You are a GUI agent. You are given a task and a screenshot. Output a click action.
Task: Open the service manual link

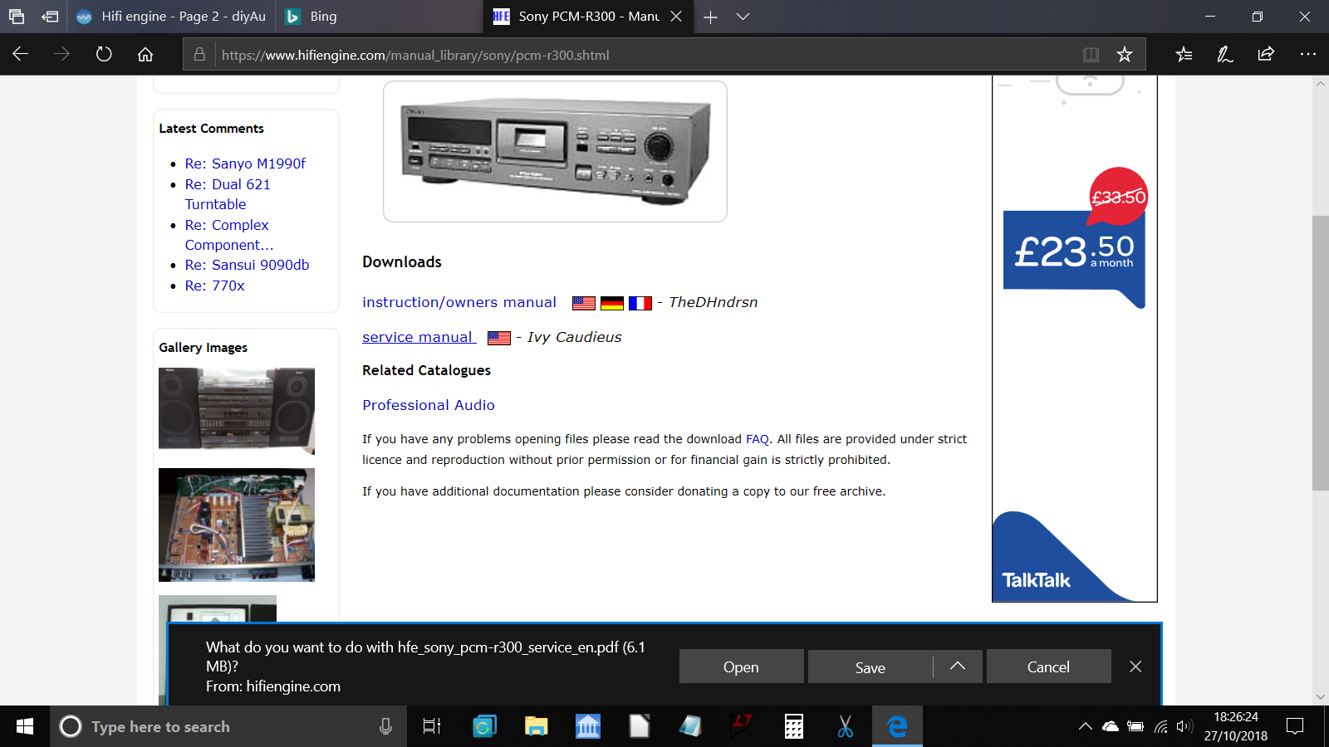[x=419, y=337]
